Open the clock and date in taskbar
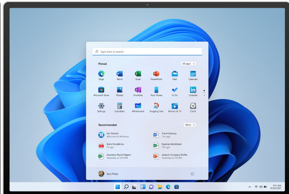The height and width of the screenshot is (194, 289). 276,187
